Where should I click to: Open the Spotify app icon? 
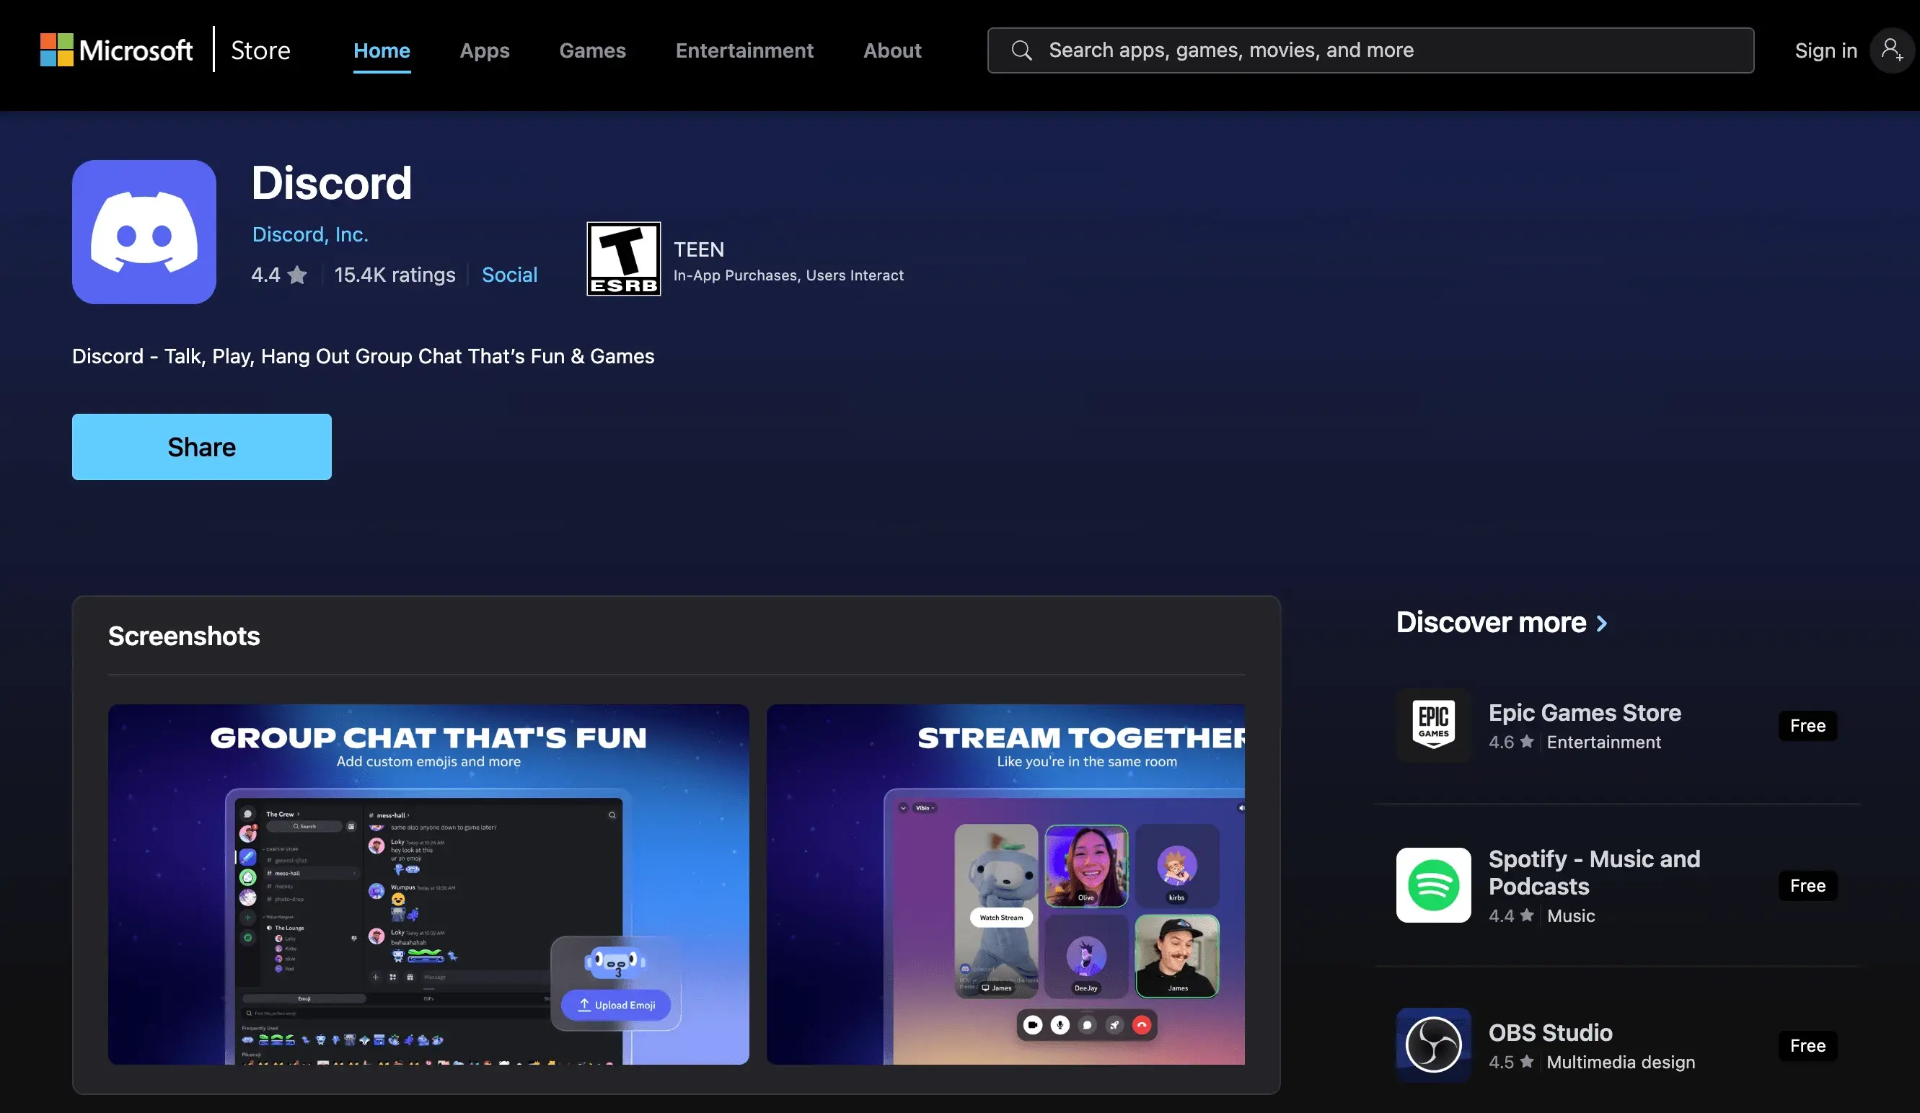[1433, 885]
